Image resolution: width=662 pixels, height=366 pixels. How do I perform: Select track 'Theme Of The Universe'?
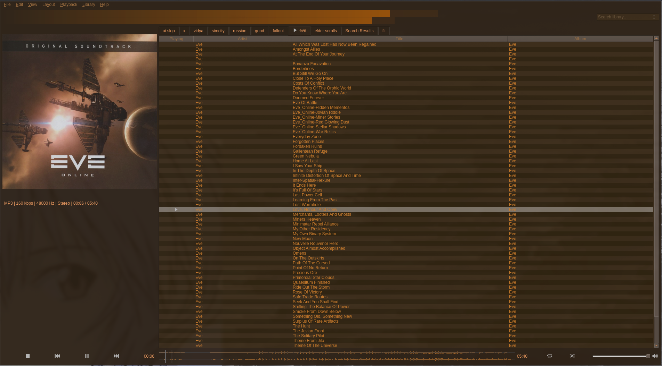pos(315,346)
